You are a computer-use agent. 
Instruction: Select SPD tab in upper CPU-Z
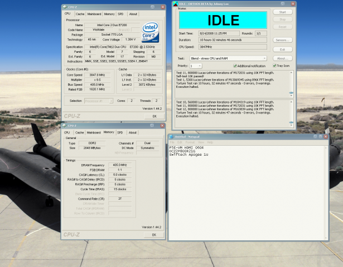(120, 14)
